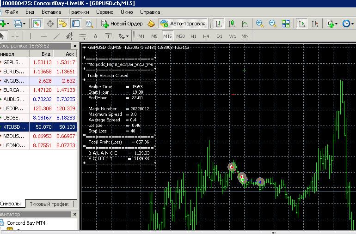Tile the chart windows
Screen dimensions: 356x234
286,24
